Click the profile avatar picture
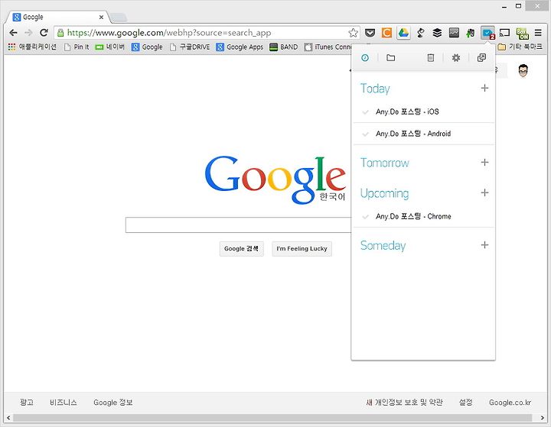 point(523,71)
